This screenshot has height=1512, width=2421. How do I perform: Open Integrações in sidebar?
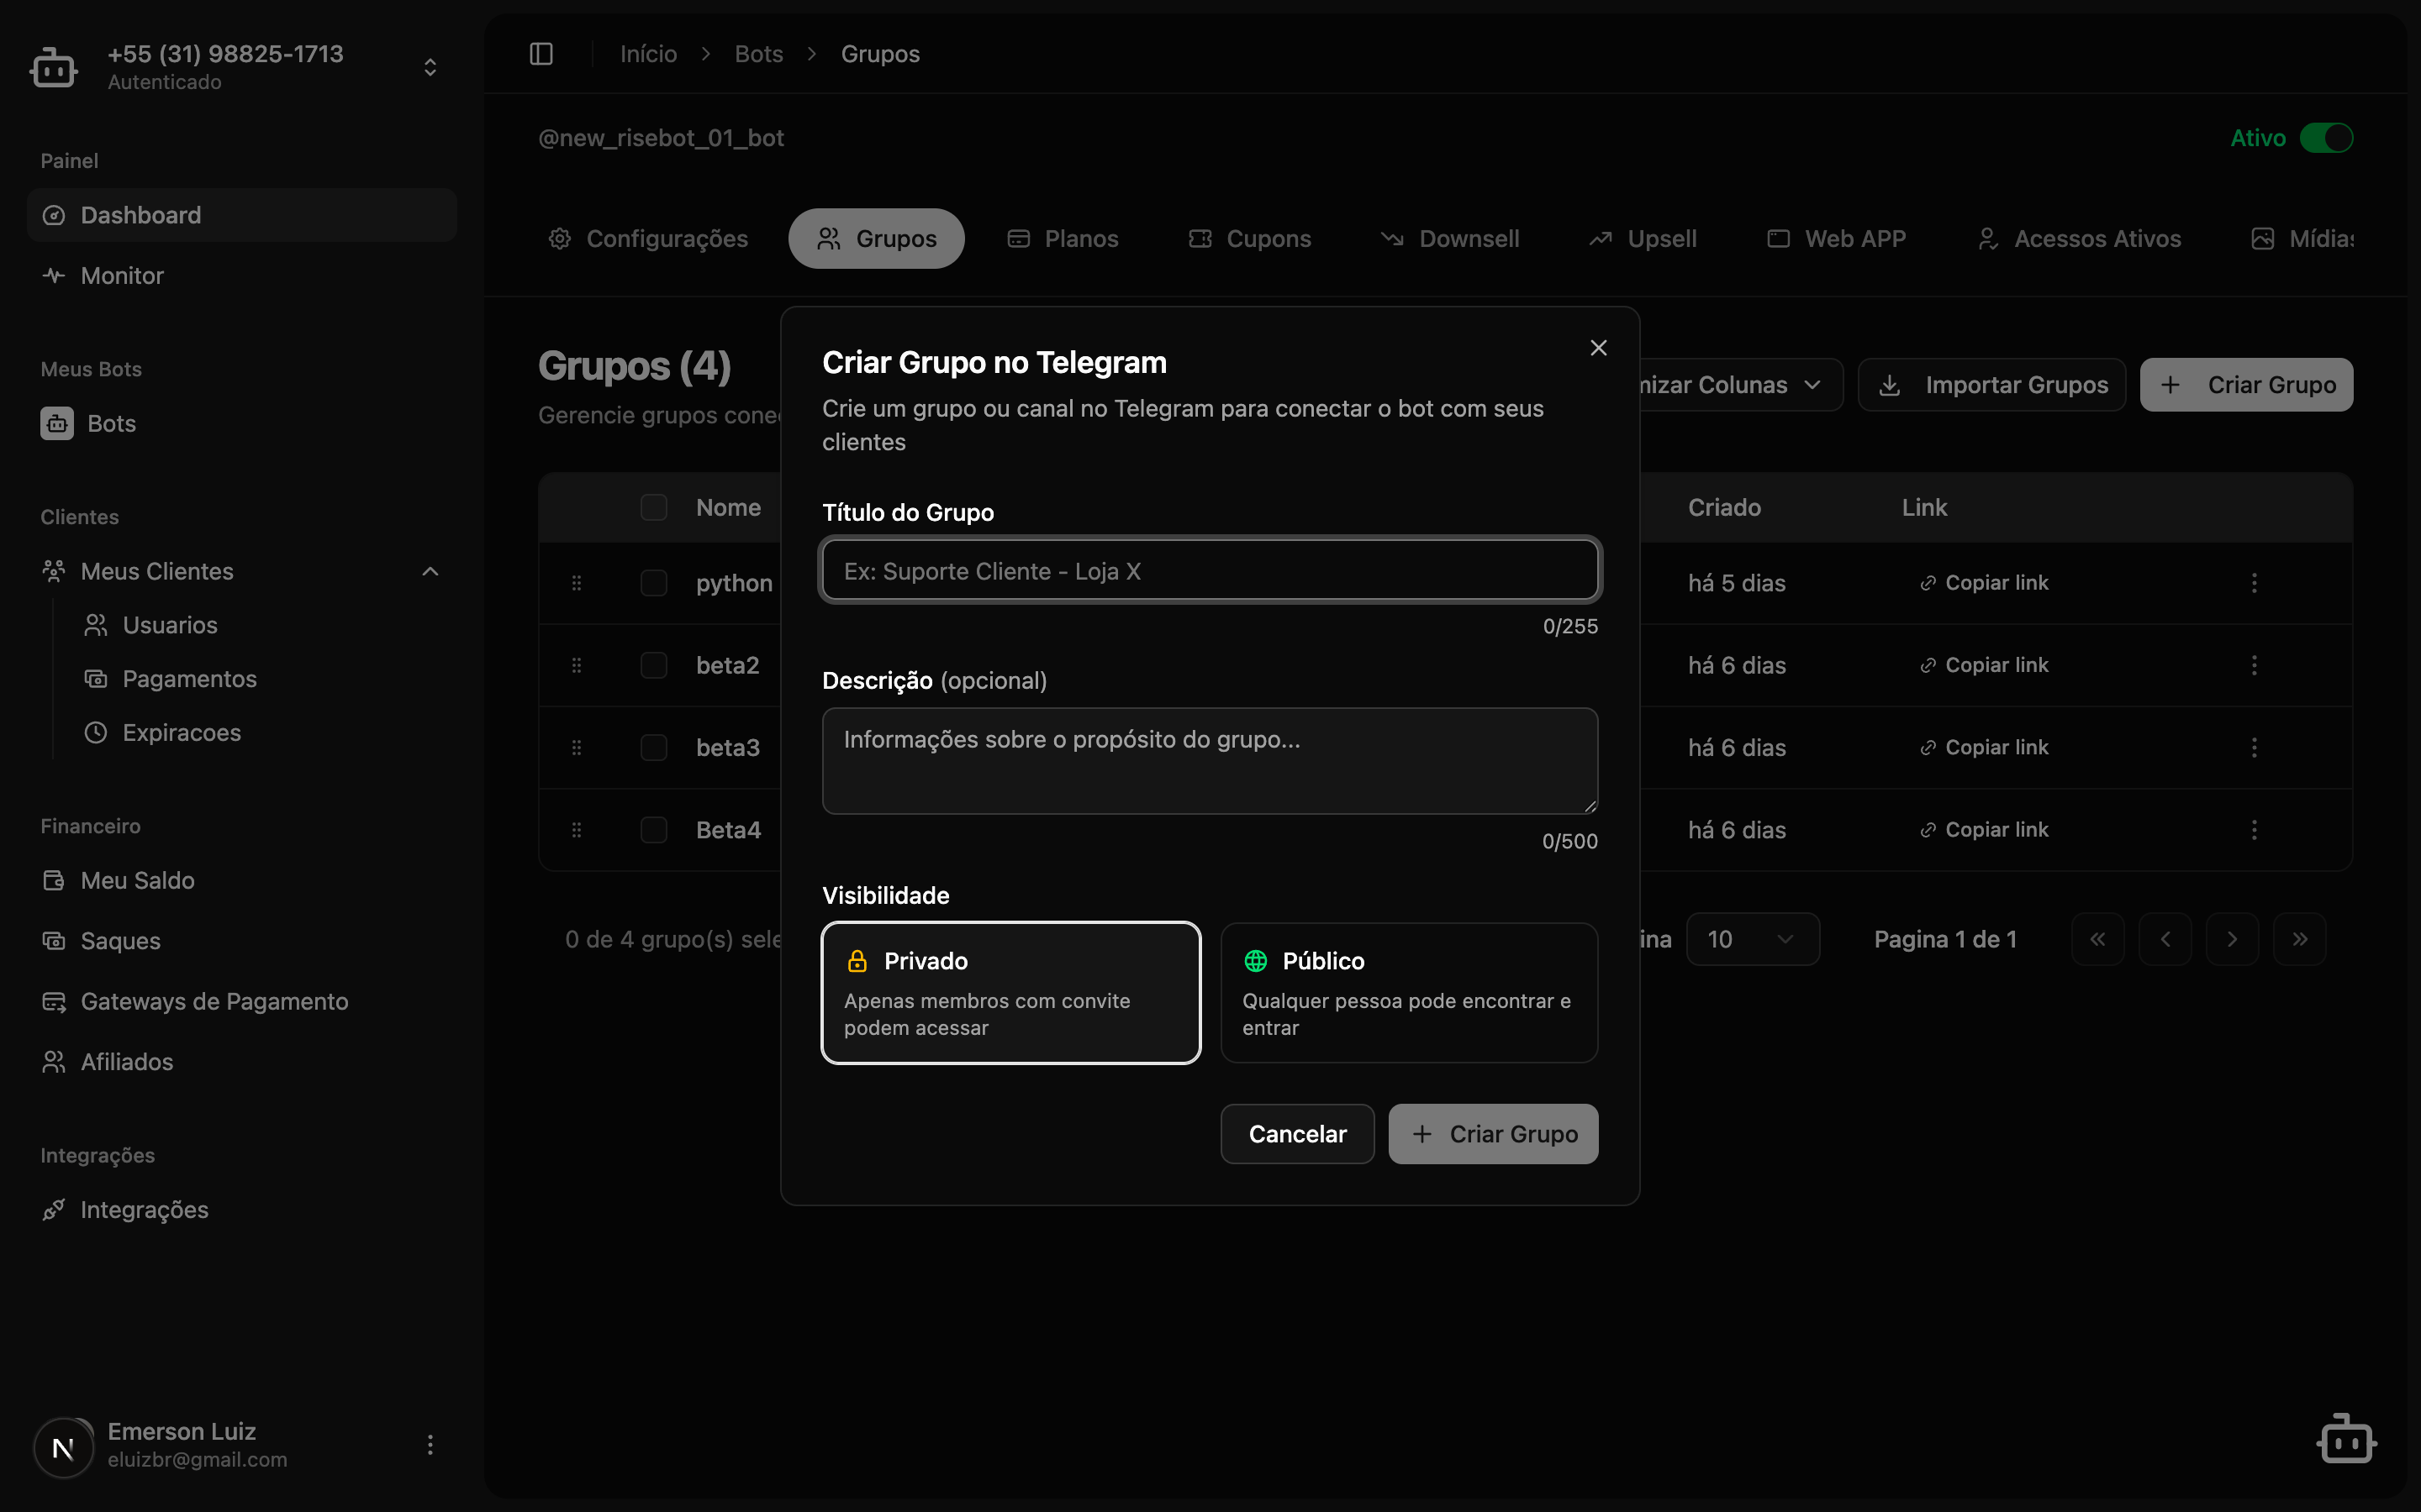(x=242, y=1210)
